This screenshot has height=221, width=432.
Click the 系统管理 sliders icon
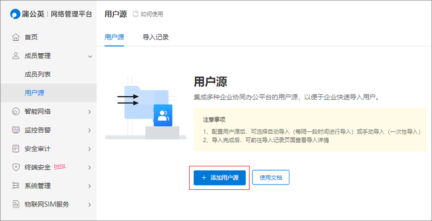click(x=16, y=186)
